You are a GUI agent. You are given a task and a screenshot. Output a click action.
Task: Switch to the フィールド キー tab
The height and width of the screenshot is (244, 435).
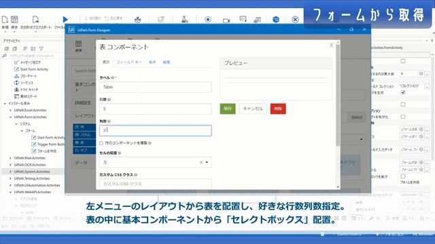click(x=129, y=62)
